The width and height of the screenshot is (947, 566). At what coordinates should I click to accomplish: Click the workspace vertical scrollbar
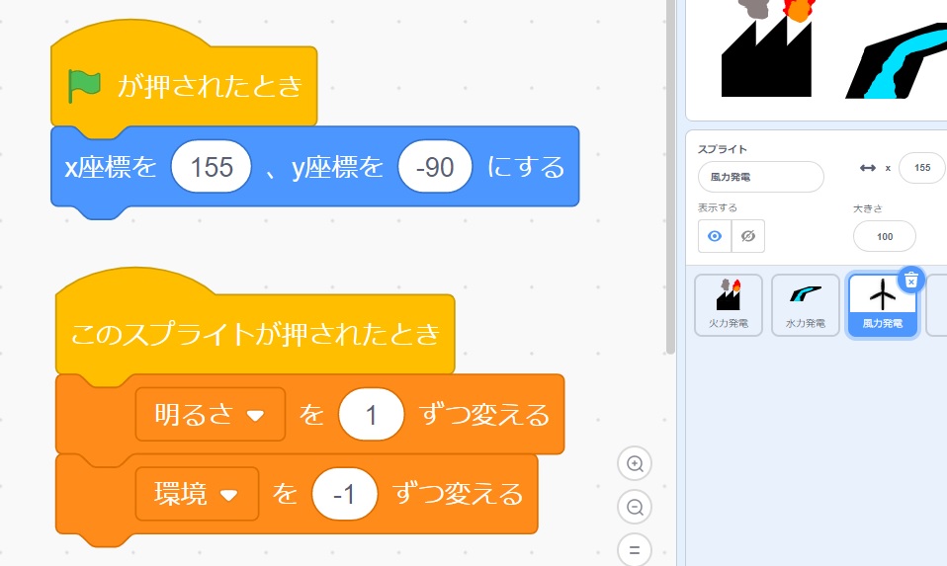pyautogui.click(x=670, y=178)
